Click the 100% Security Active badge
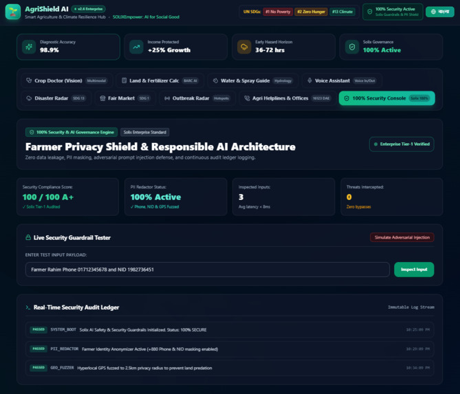Viewport: 460px width, 394px height. click(393, 12)
